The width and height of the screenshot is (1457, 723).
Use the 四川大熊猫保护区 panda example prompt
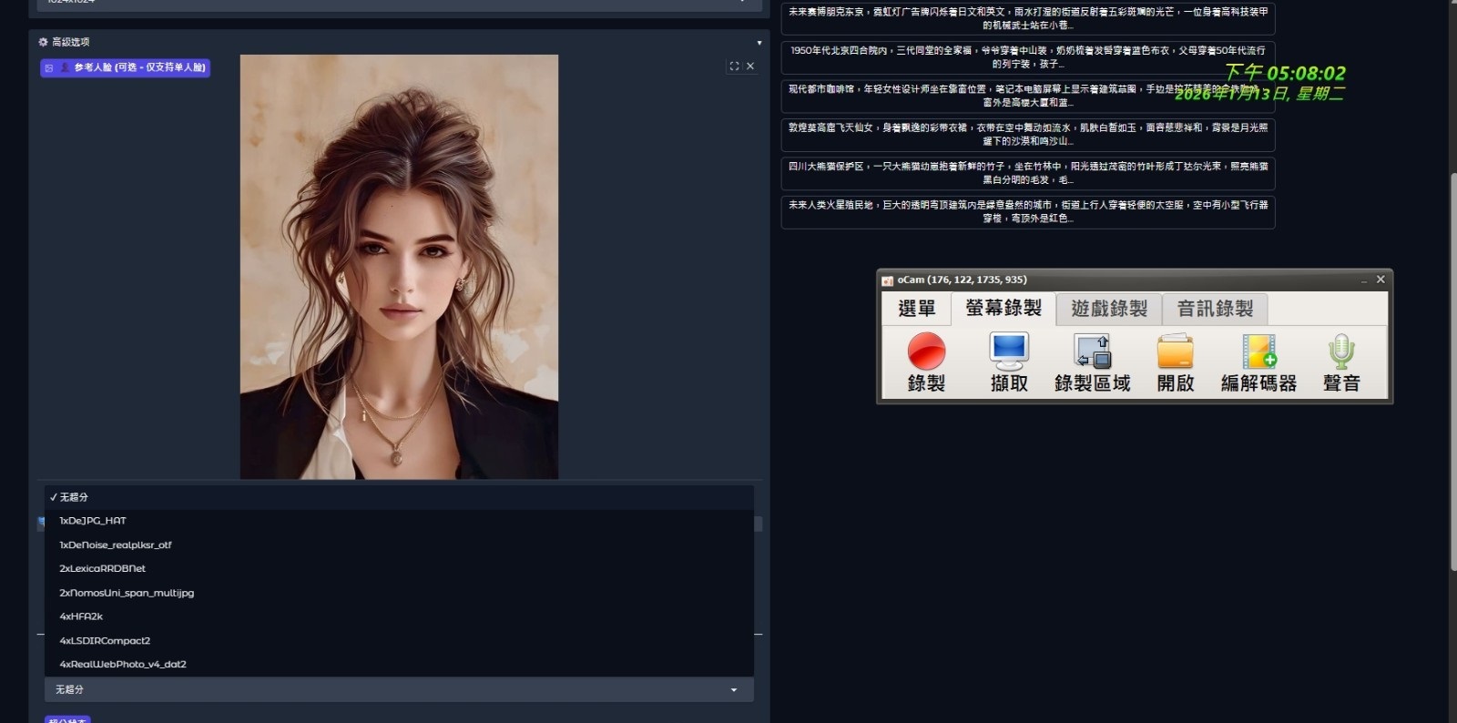[x=1027, y=173]
